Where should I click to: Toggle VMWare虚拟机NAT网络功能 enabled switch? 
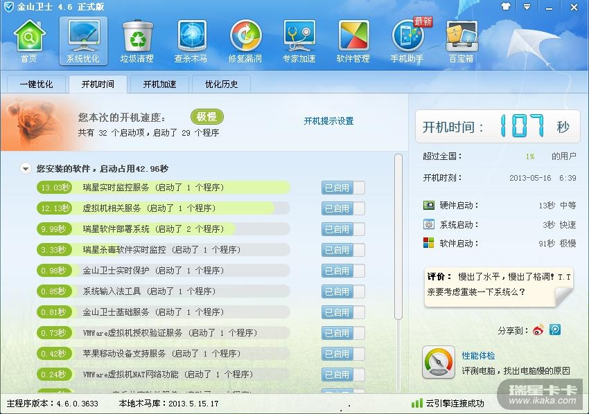(343, 375)
